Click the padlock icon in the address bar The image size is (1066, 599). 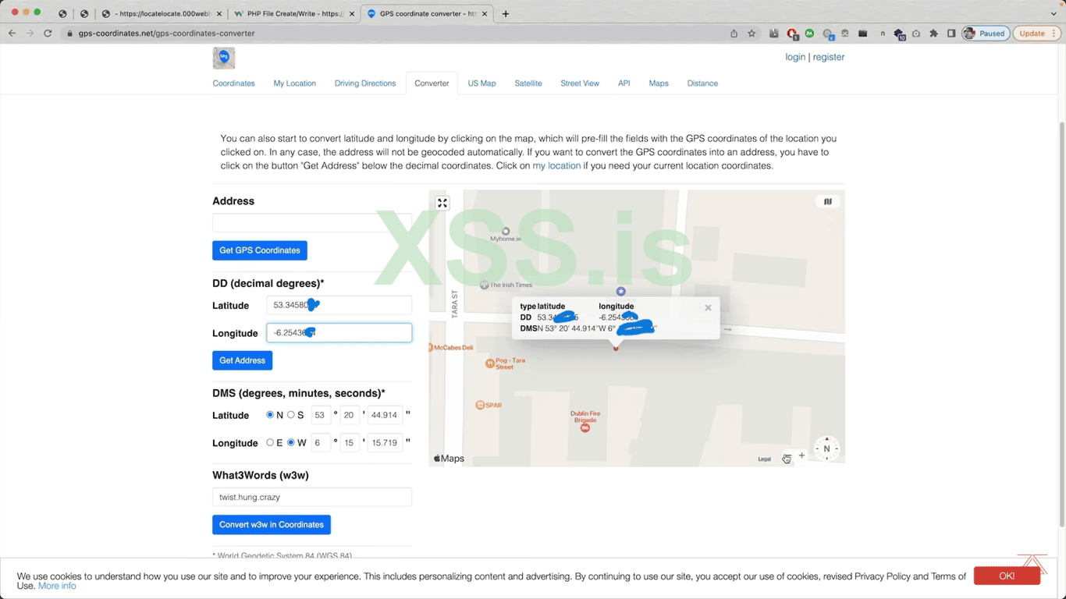click(x=69, y=34)
